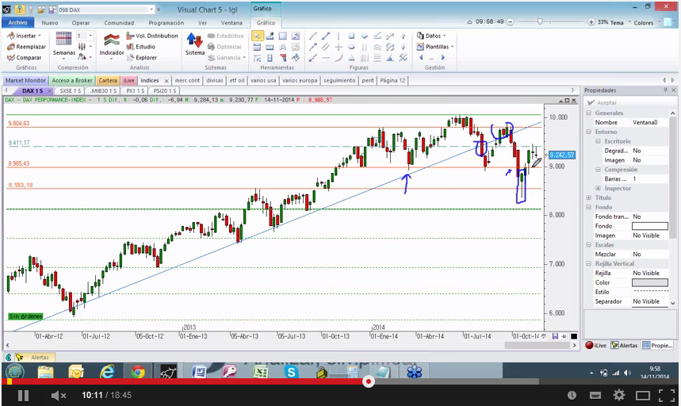Click the save icon on the quick access bar
The width and height of the screenshot is (681, 406).
(x=52, y=9)
